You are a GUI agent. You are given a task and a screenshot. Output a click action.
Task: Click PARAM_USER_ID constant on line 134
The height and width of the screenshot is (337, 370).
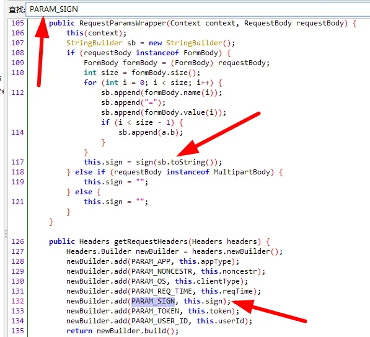pyautogui.click(x=160, y=321)
